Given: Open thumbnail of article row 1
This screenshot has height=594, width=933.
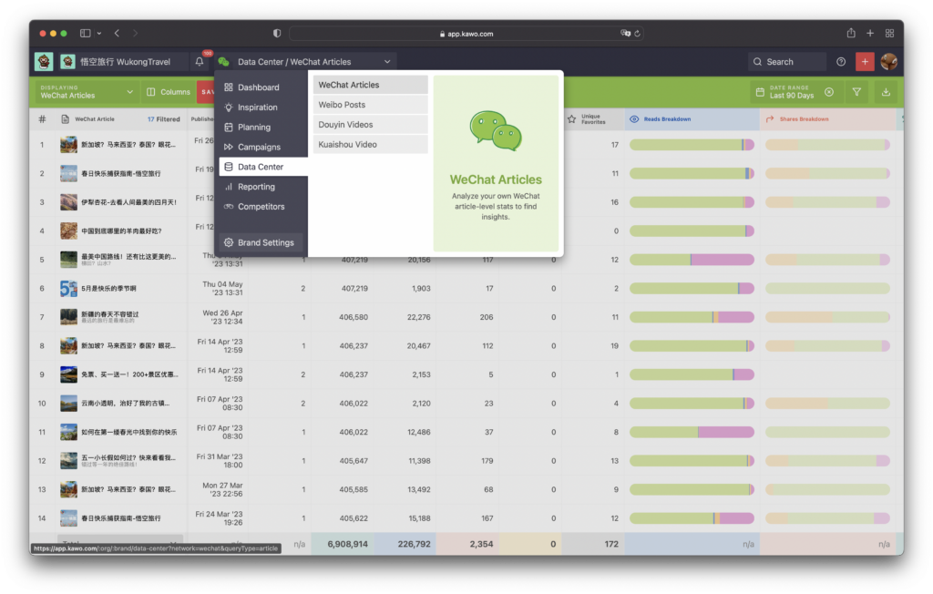Looking at the screenshot, I should point(68,145).
